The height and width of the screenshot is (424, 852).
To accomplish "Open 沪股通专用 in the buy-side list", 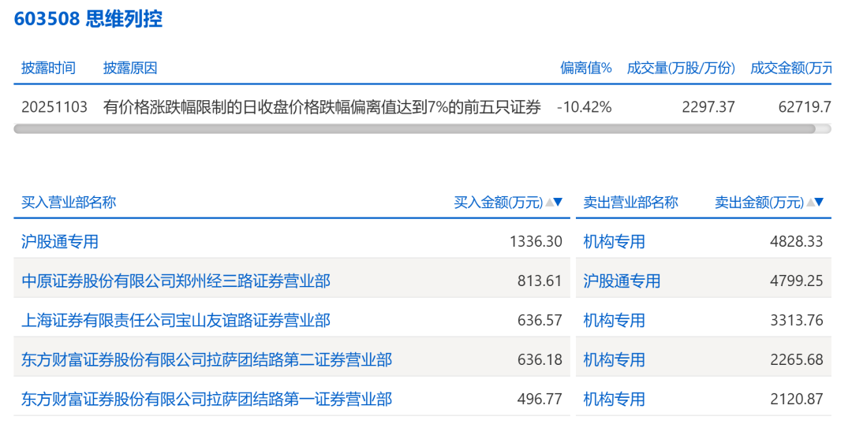I will [60, 241].
